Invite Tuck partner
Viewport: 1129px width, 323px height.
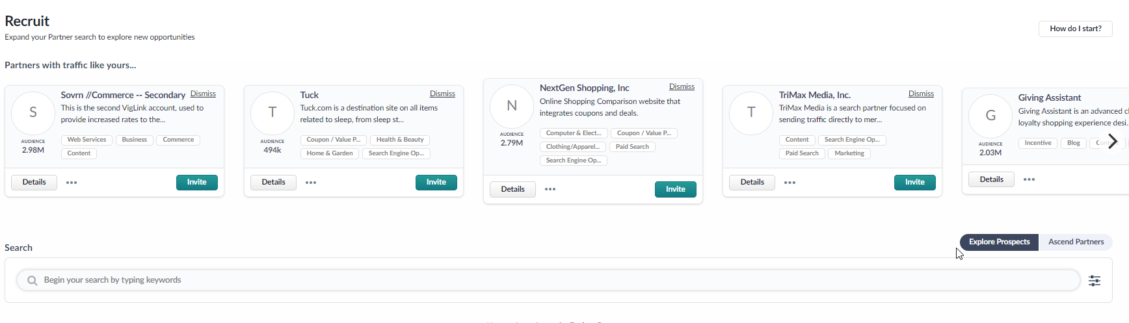pos(436,183)
